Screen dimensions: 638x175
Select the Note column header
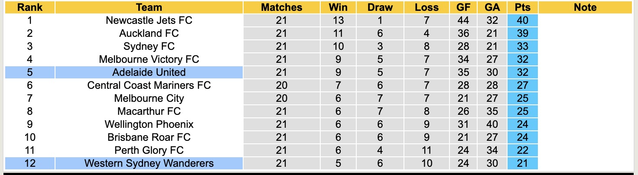tap(585, 7)
